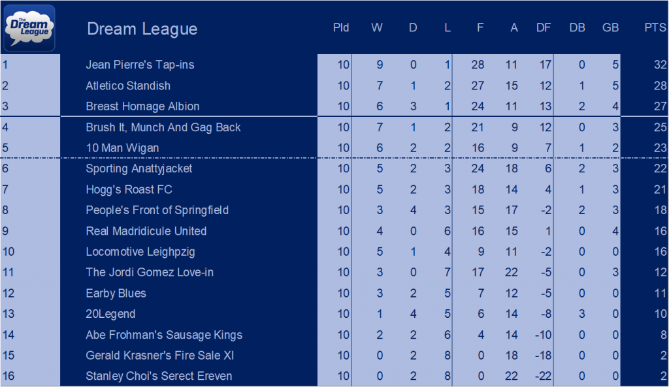Click the DF column header
669x387 pixels.
pos(543,27)
